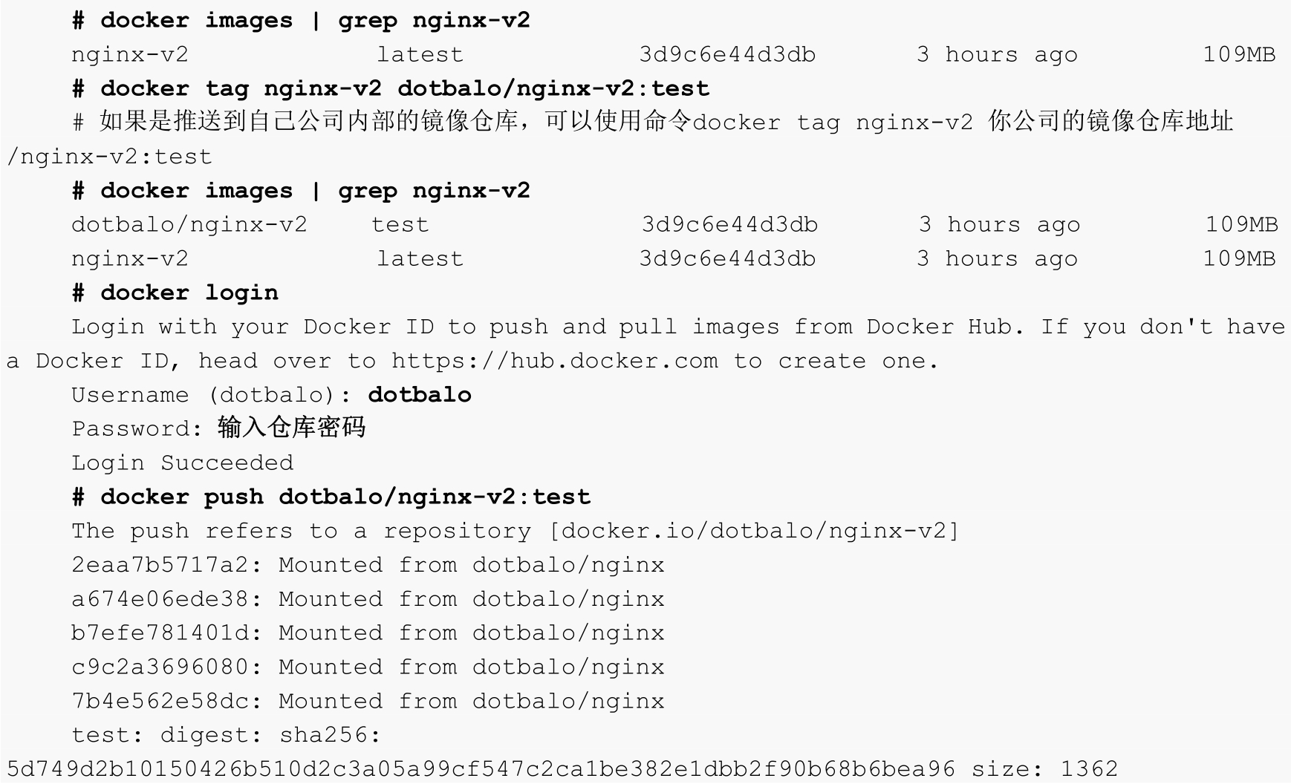The width and height of the screenshot is (1291, 784).
Task: Click the docker login command line
Action: [x=175, y=293]
